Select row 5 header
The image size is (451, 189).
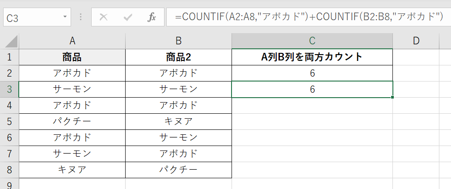click(x=9, y=121)
